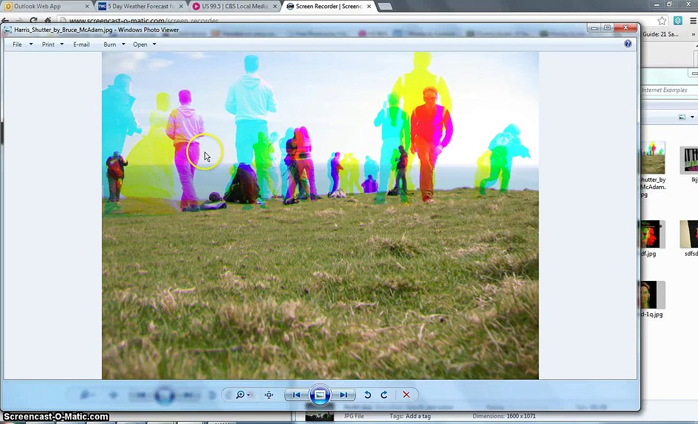The height and width of the screenshot is (424, 698).
Task: Expand the zoom slider dropdown arrow
Action: (249, 395)
